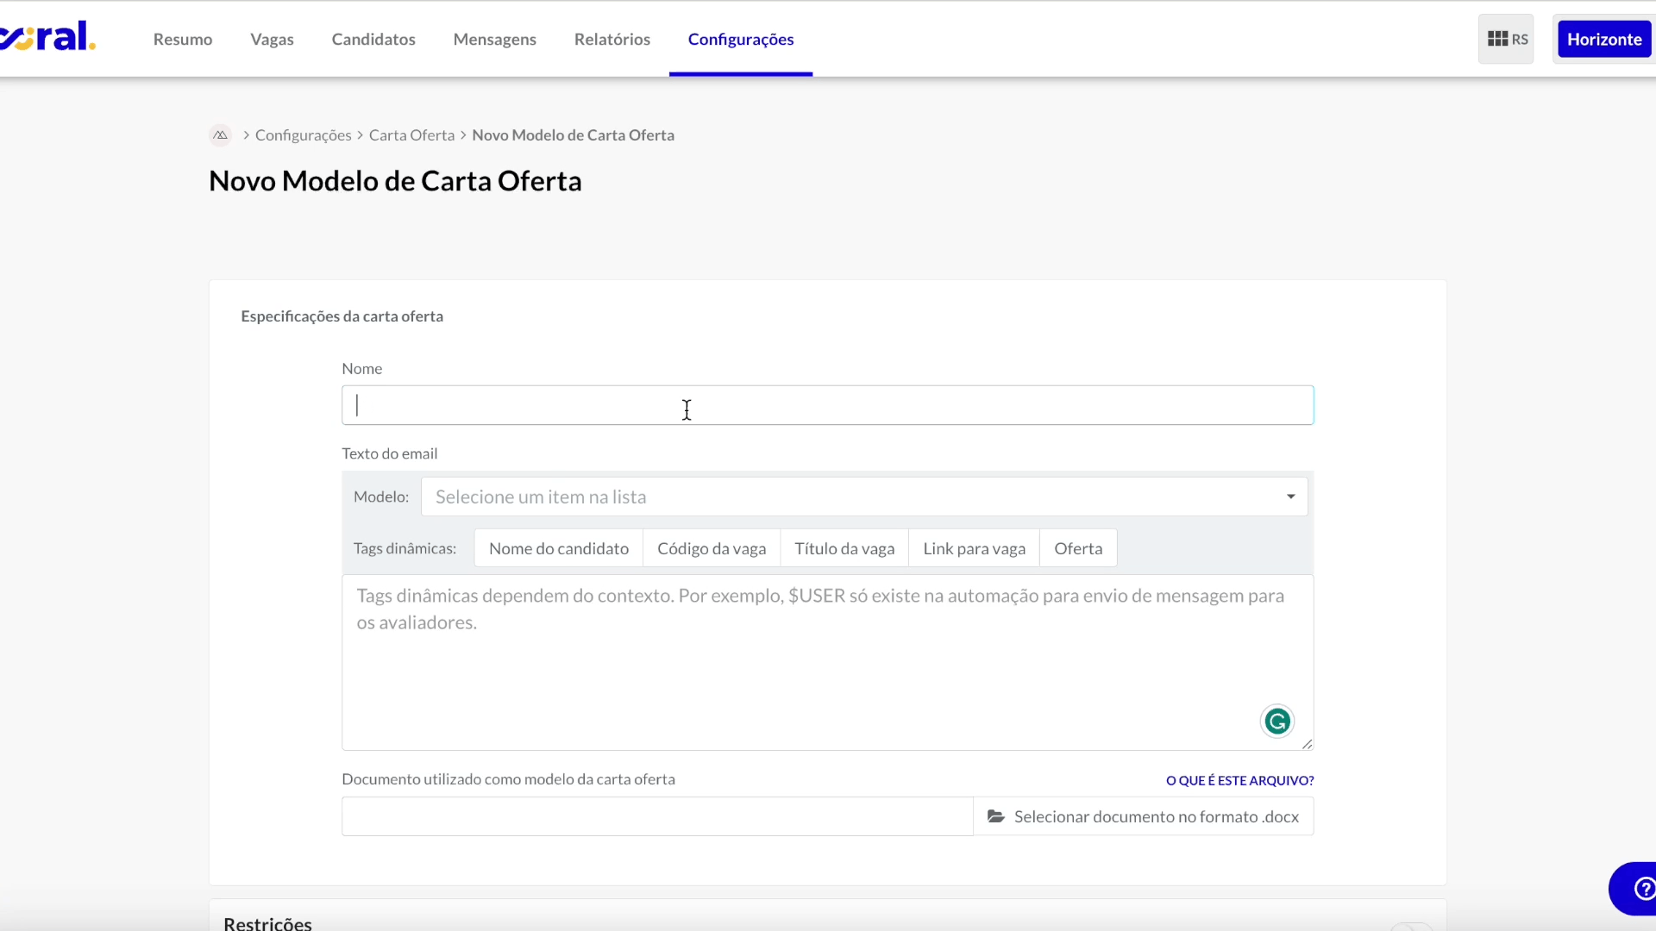This screenshot has height=931, width=1656.
Task: Insert the Título da vaga tag
Action: click(844, 548)
